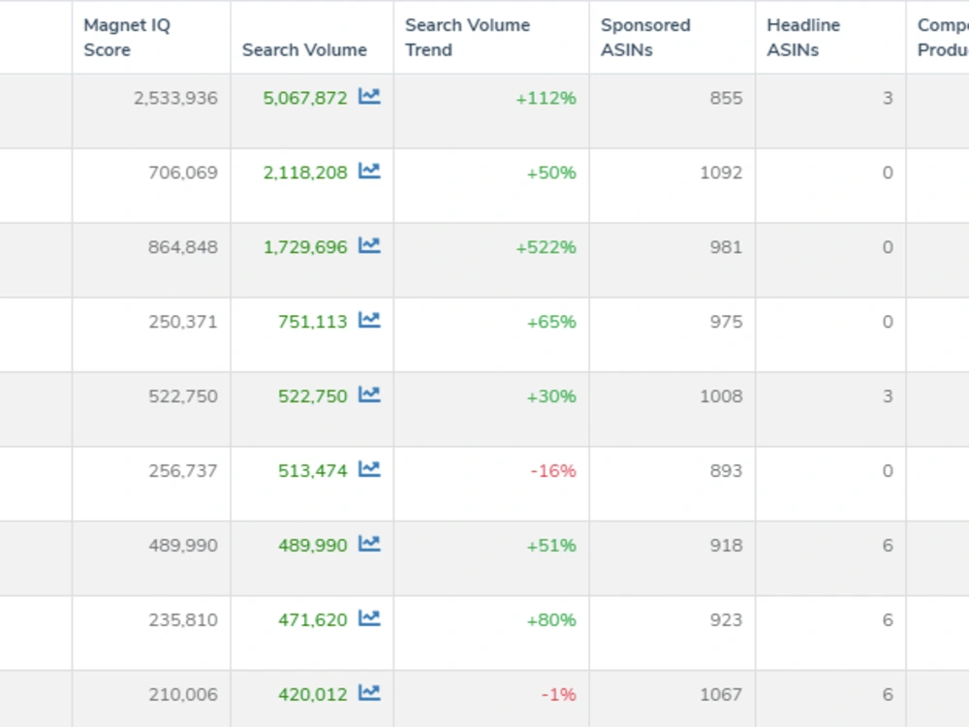Click the +522% trend value
This screenshot has width=969, height=727.
(x=547, y=247)
